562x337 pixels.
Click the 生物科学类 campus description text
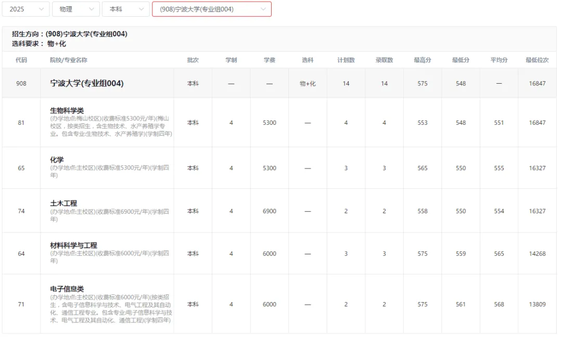111,126
